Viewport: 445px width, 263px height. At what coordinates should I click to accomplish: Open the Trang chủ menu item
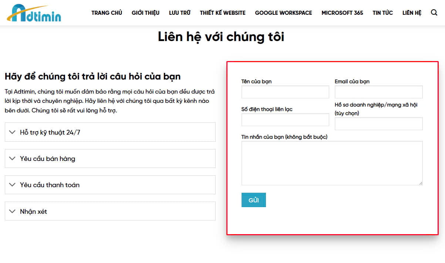pos(107,13)
